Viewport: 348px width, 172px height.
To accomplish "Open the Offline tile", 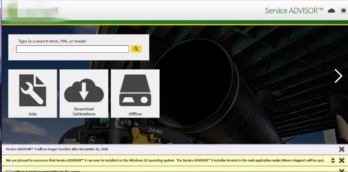I will pos(135,94).
